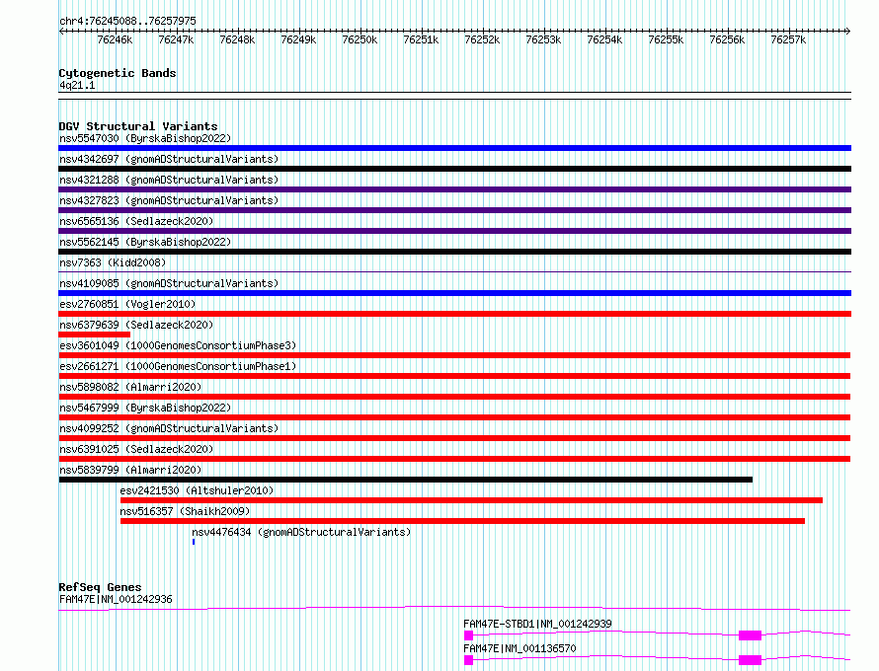Open the FAM47E-STBD1|NM_001242939 gene label
Viewport: 879px width, 671px height.
pyautogui.click(x=537, y=624)
